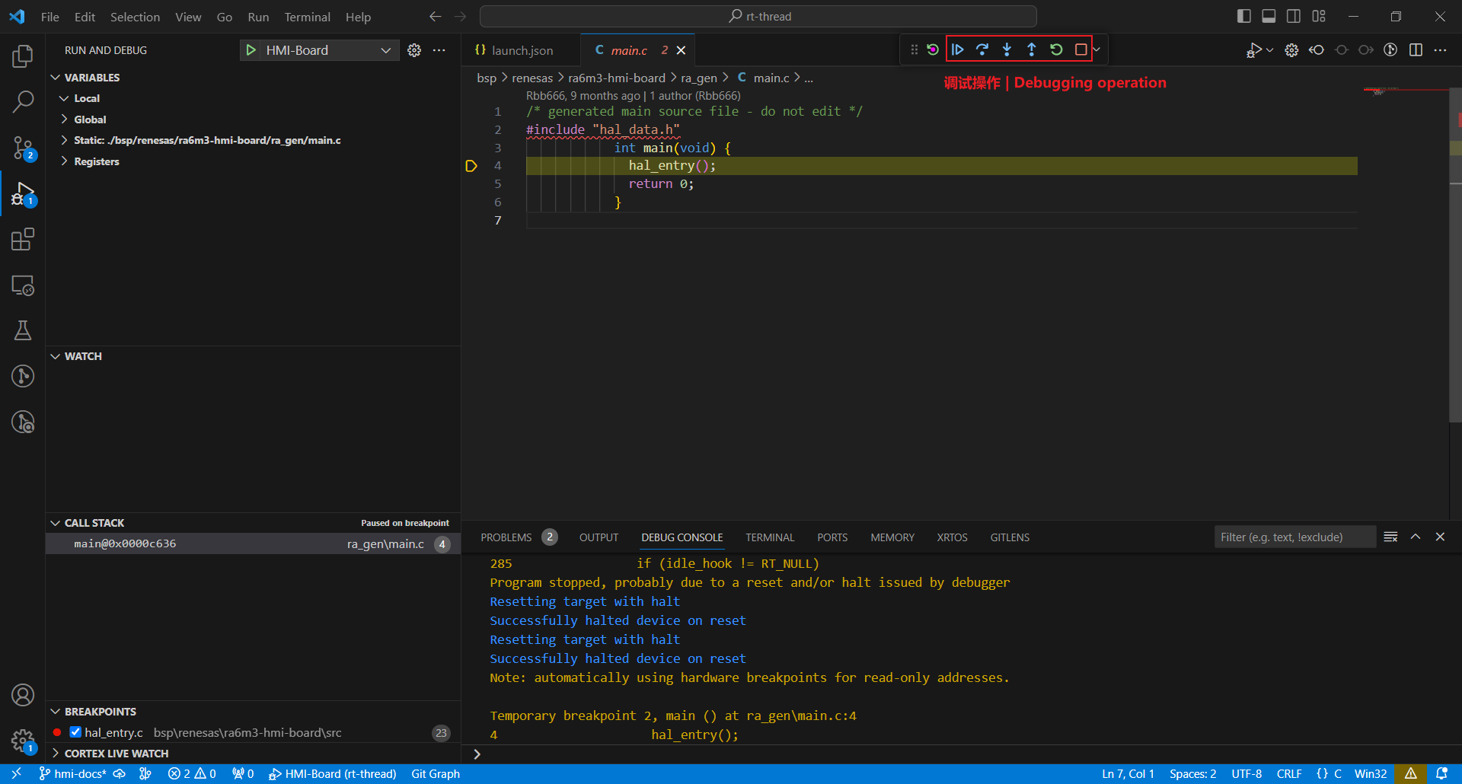Toggle Secondary Side Bar layout icon

pyautogui.click(x=1294, y=16)
